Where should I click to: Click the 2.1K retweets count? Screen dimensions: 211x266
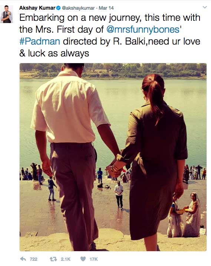(65, 259)
